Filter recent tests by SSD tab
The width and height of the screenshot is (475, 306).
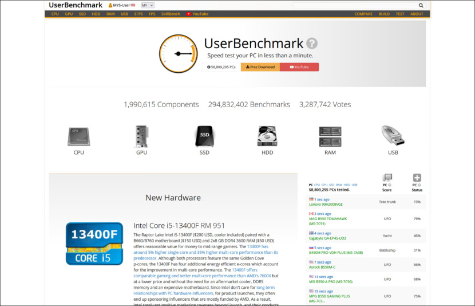coord(332,185)
